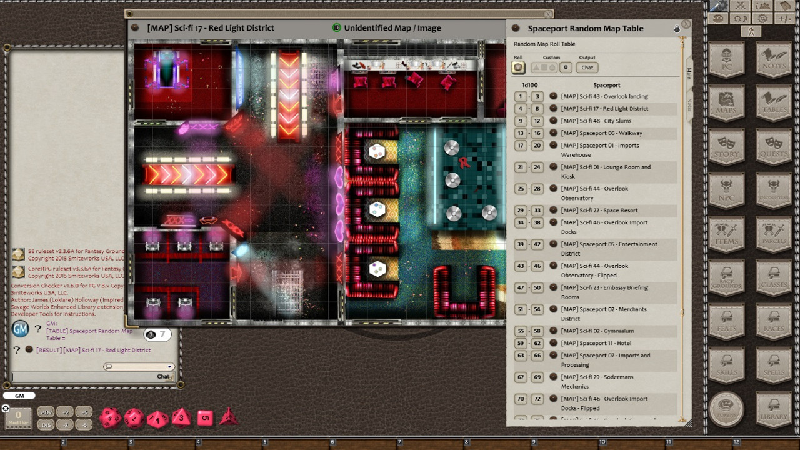This screenshot has height=450, width=800.
Task: Open the chat input dropdown chevron
Action: (170, 366)
